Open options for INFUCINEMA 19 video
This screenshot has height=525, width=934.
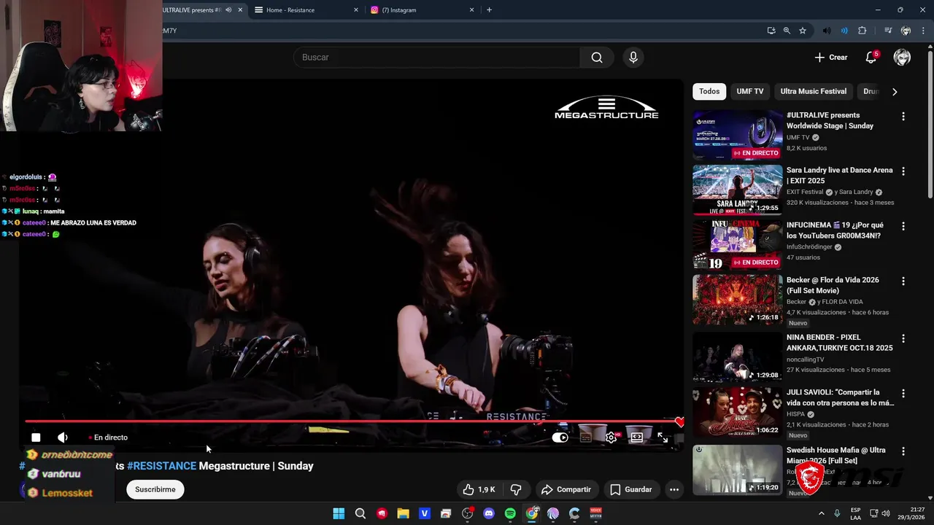click(903, 226)
